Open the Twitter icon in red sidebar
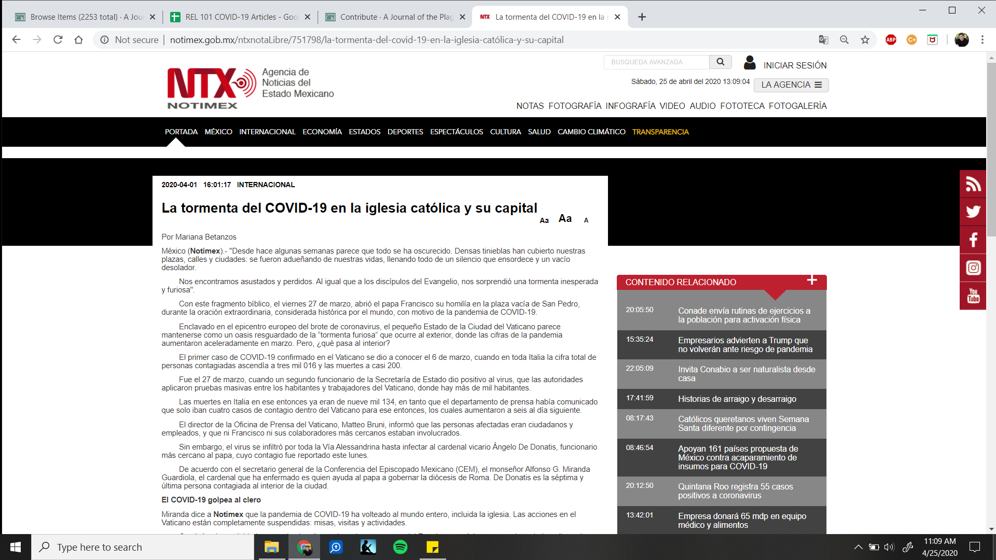Image resolution: width=996 pixels, height=560 pixels. point(973,212)
